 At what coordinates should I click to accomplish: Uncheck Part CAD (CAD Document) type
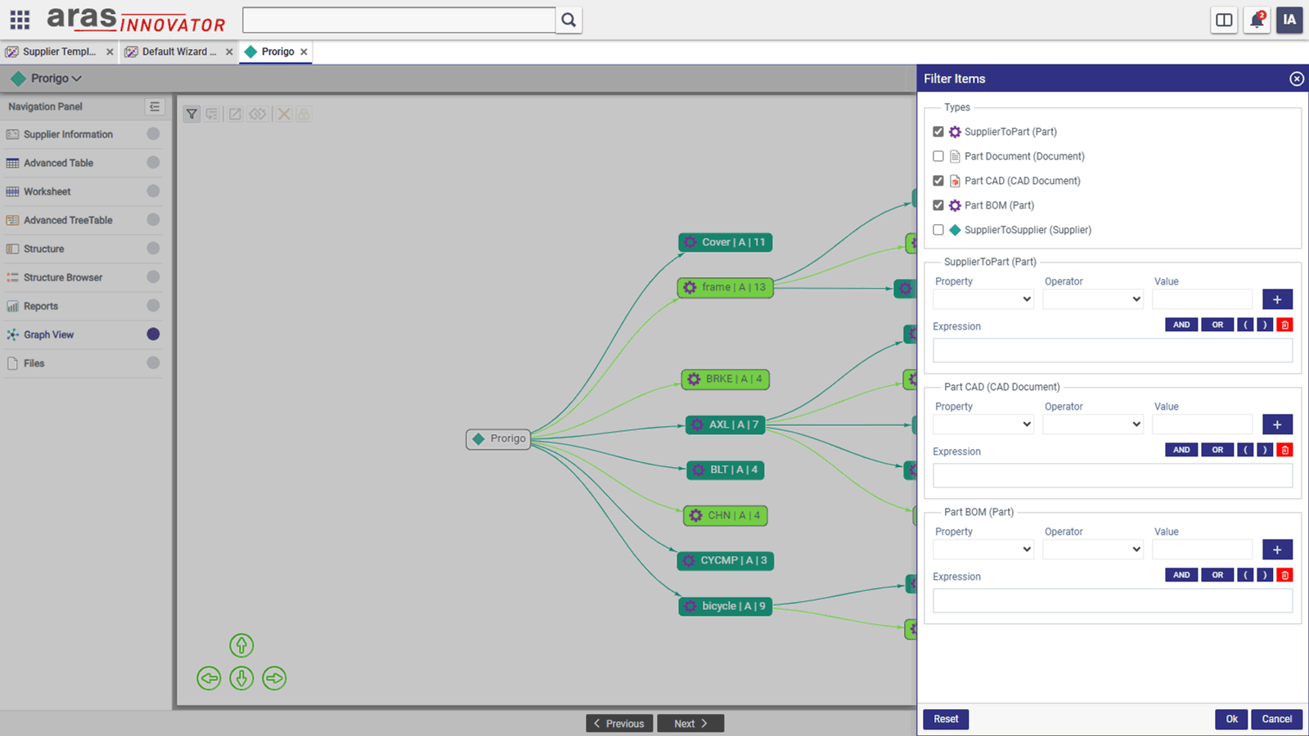coord(938,181)
